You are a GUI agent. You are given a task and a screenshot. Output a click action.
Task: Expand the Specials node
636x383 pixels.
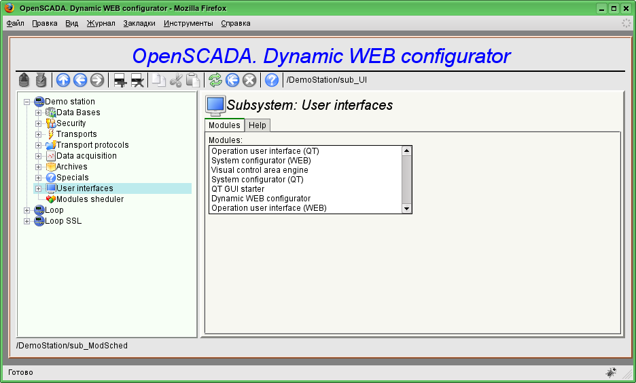tap(38, 178)
